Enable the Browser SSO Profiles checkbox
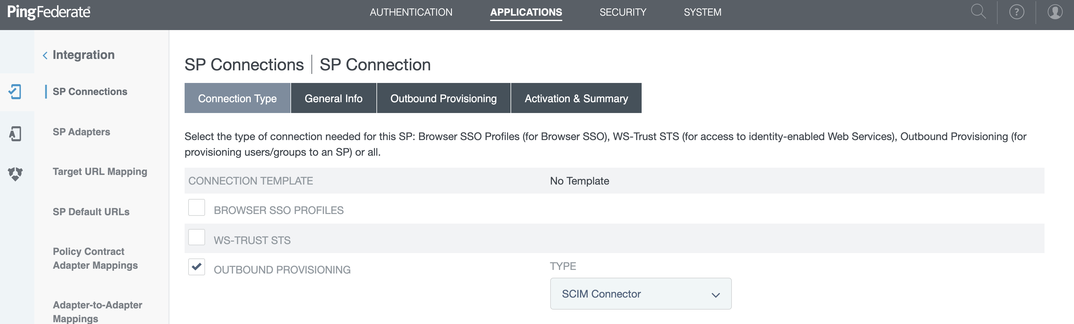This screenshot has height=324, width=1074. click(196, 208)
